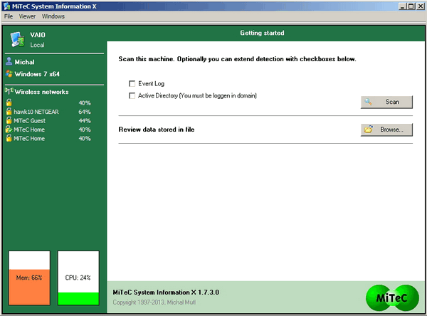Open the Viewer menu
Image resolution: width=427 pixels, height=316 pixels.
tap(27, 16)
